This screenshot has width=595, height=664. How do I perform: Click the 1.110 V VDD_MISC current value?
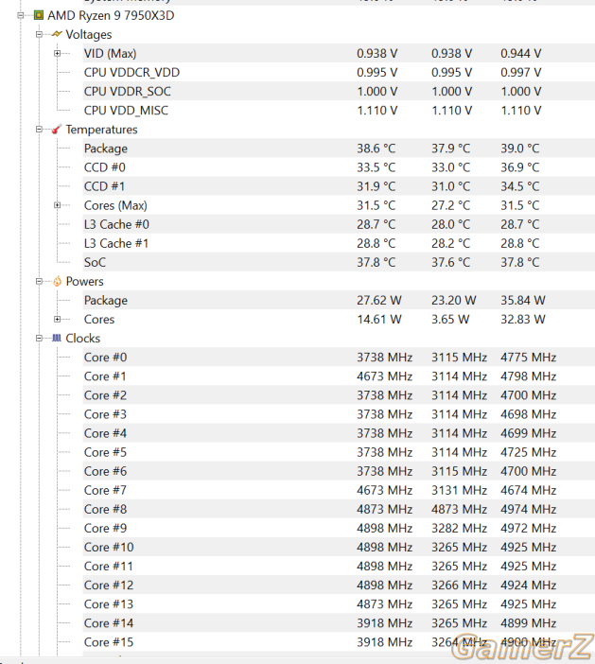click(x=376, y=111)
